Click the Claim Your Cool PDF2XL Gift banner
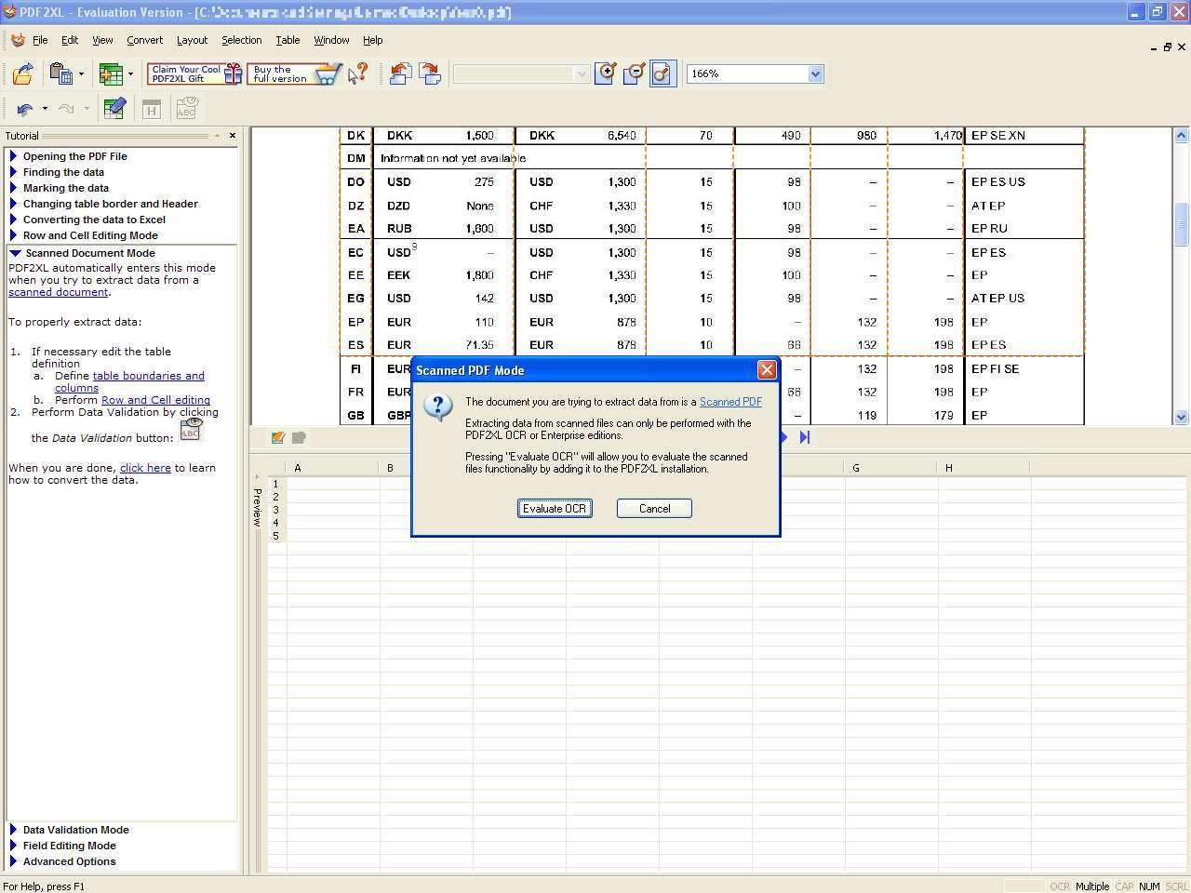 (195, 73)
